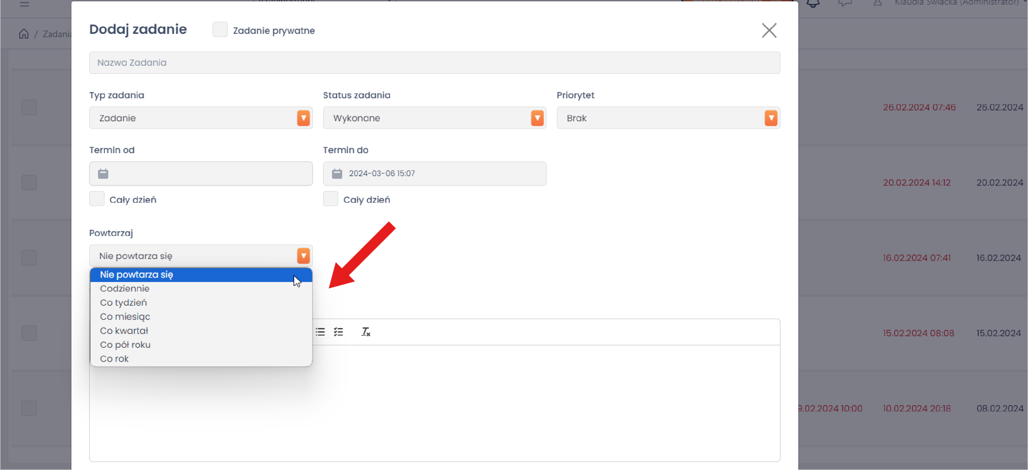Check Cały dzień under Termin od
The width and height of the screenshot is (1028, 470).
pos(97,199)
